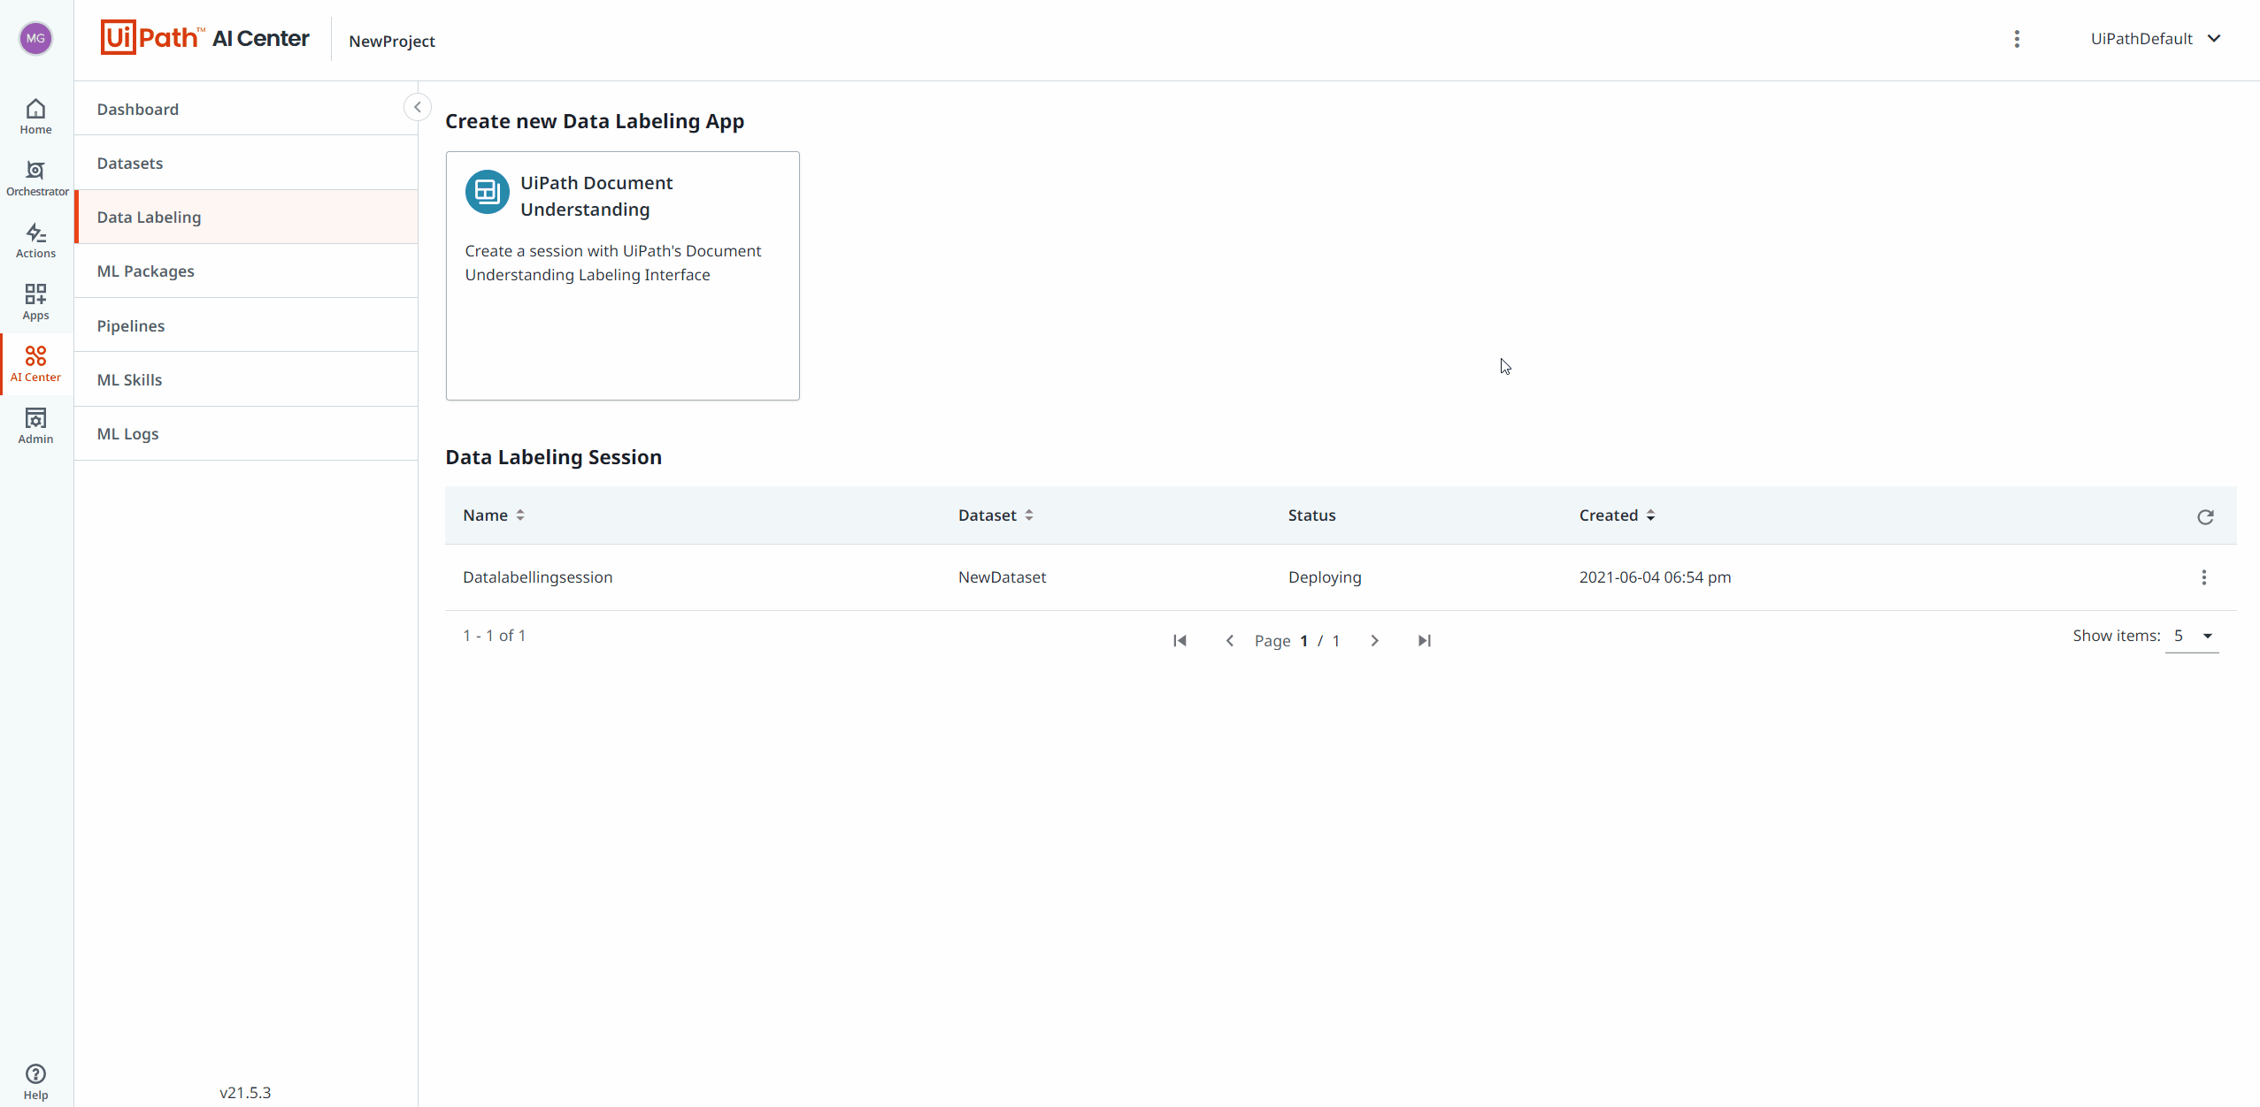This screenshot has width=2260, height=1107.
Task: Open row options for Datalabellingsession
Action: (2203, 577)
